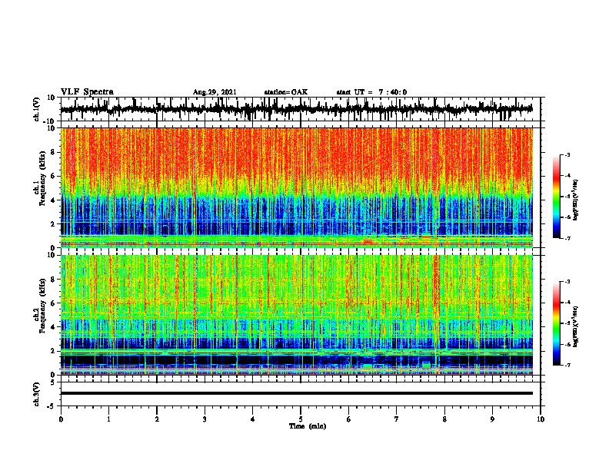The width and height of the screenshot is (609, 470).
Task: Click the "VLF Spectra" plot title
Action: [x=87, y=92]
